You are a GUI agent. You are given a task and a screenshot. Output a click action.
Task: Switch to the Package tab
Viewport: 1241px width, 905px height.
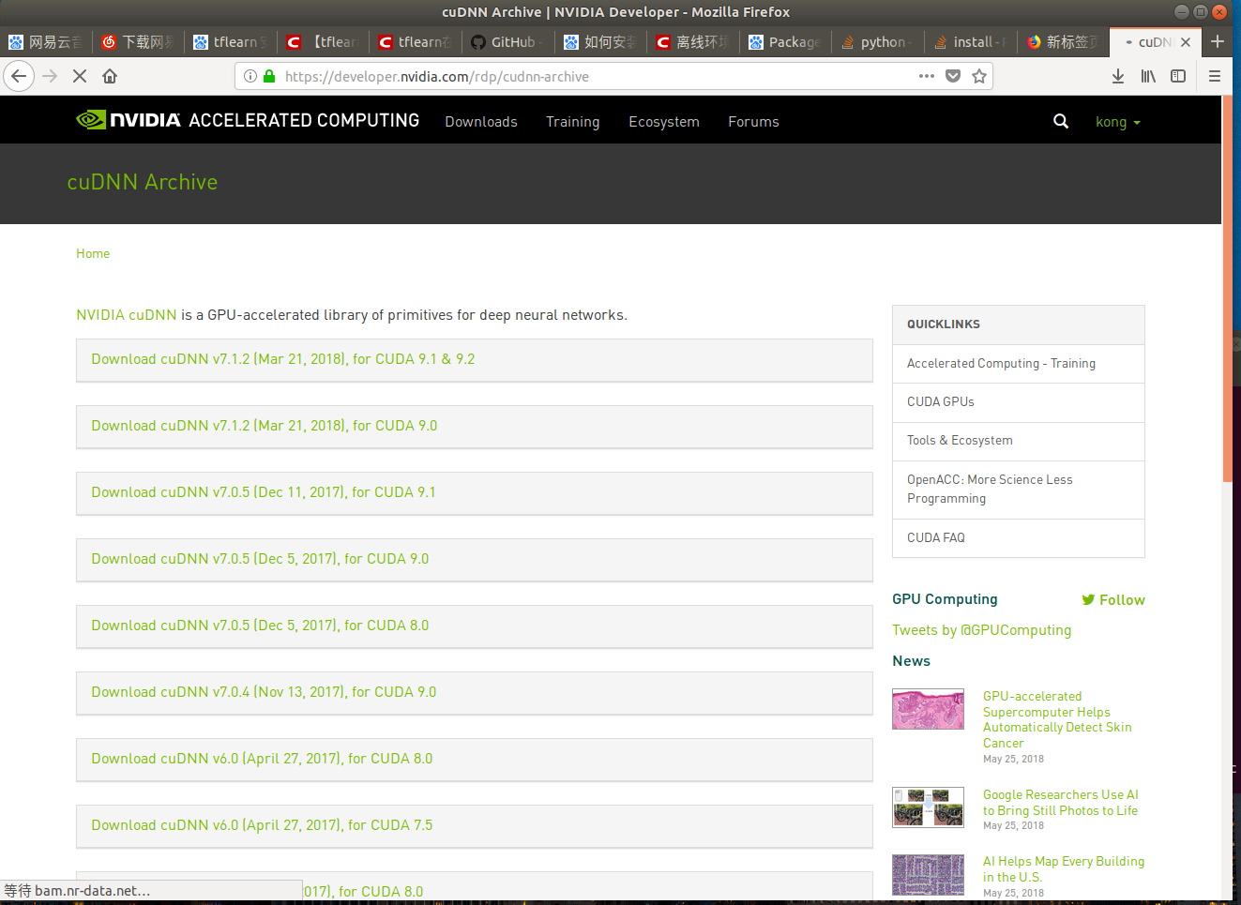coord(785,42)
